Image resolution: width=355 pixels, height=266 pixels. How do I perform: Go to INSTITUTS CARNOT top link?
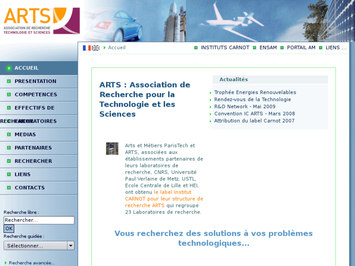click(x=225, y=48)
